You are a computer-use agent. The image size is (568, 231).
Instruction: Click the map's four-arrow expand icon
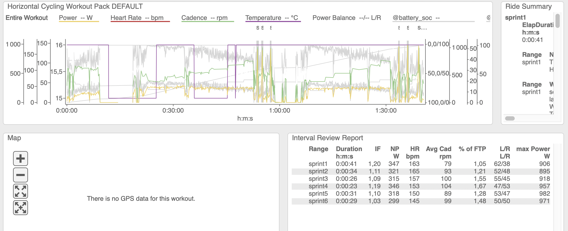tap(21, 191)
